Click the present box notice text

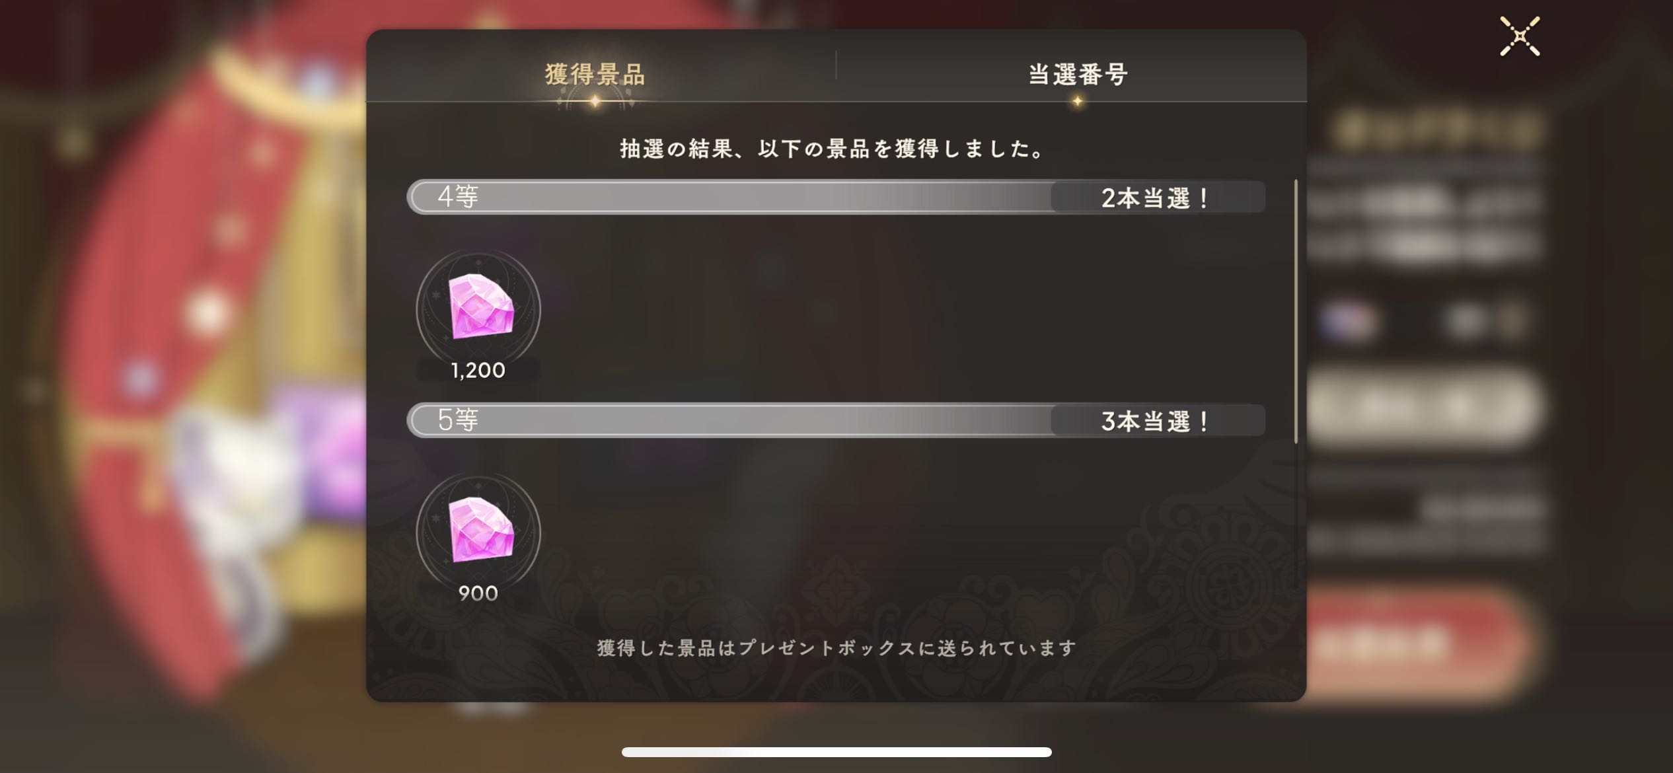[836, 647]
